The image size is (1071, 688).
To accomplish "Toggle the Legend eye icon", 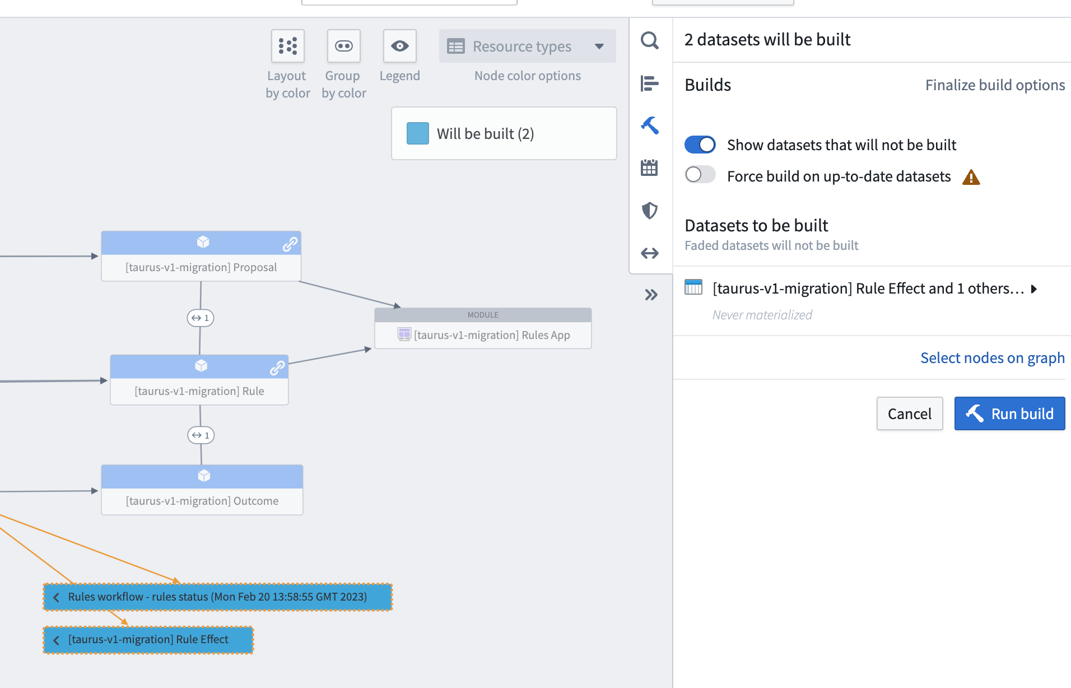I will pyautogui.click(x=400, y=46).
